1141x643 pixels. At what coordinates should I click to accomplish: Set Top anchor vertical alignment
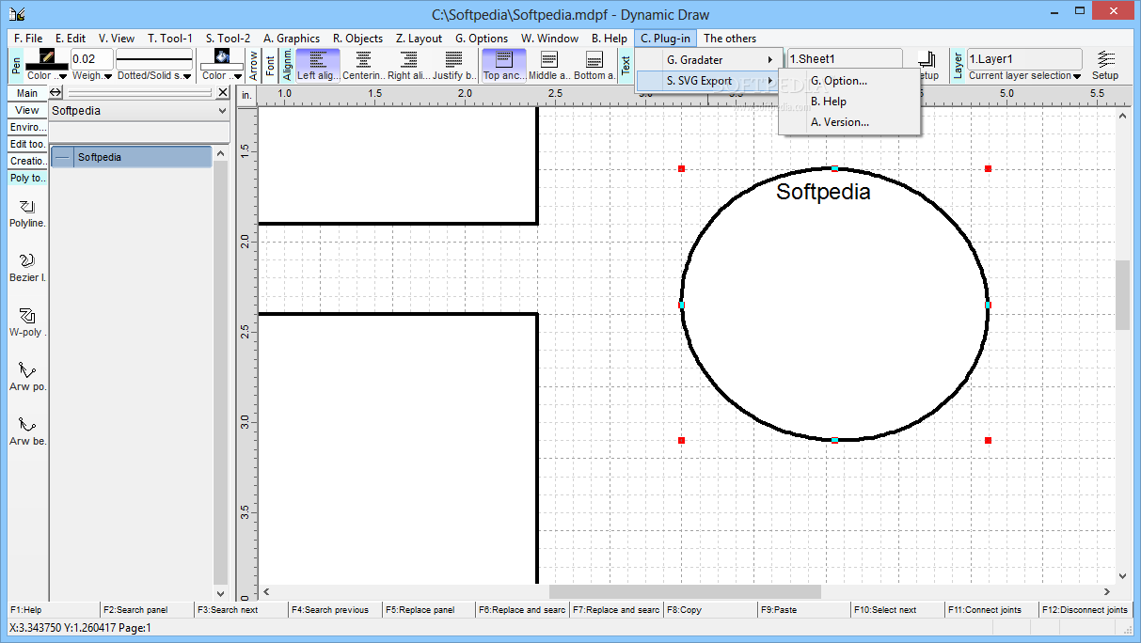tap(504, 65)
